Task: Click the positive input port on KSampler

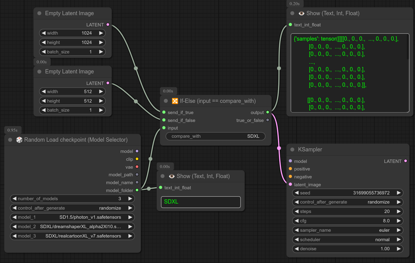Action: tap(290, 169)
